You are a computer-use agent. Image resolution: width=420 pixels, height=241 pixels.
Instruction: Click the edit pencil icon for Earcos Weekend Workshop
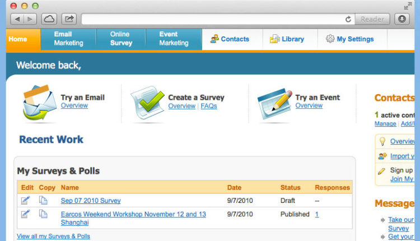(x=25, y=214)
